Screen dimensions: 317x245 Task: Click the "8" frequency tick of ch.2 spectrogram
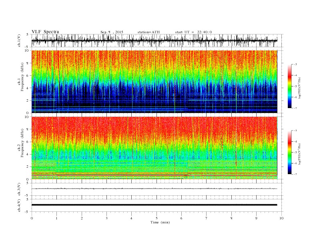[28, 129]
